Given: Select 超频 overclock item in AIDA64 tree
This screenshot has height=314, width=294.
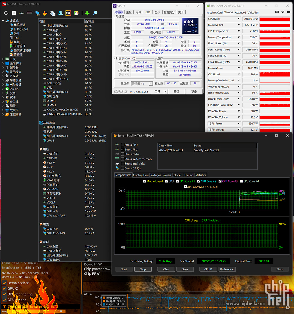Looking at the screenshot, I should pyautogui.click(x=17, y=42).
